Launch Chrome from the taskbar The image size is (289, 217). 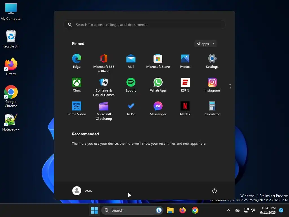point(195,210)
